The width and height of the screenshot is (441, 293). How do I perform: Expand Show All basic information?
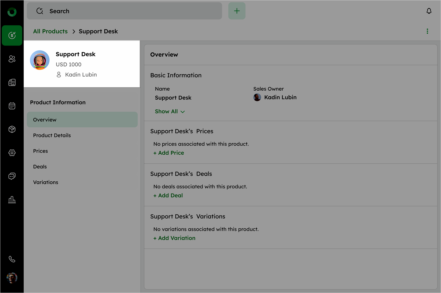(x=170, y=112)
